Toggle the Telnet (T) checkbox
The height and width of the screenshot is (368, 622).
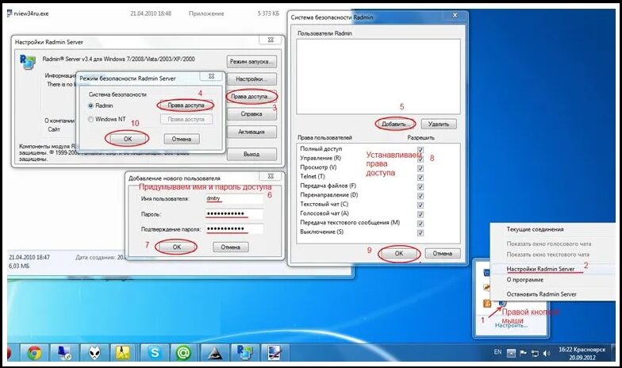click(x=420, y=178)
